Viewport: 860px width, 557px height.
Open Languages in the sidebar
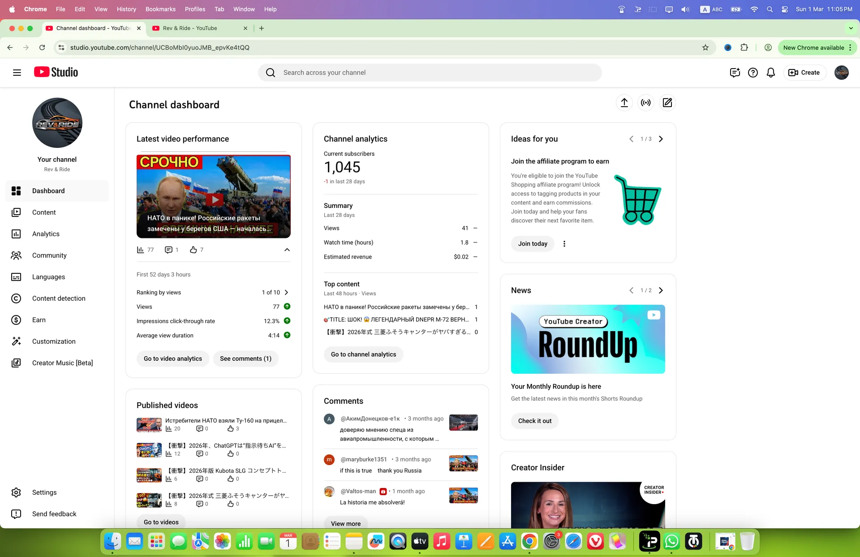tap(57, 277)
